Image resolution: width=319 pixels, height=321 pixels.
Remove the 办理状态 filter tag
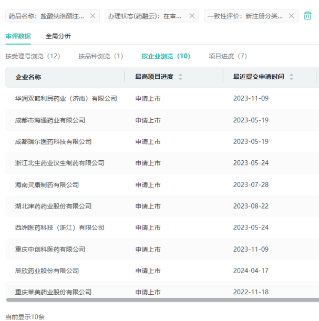click(x=192, y=16)
